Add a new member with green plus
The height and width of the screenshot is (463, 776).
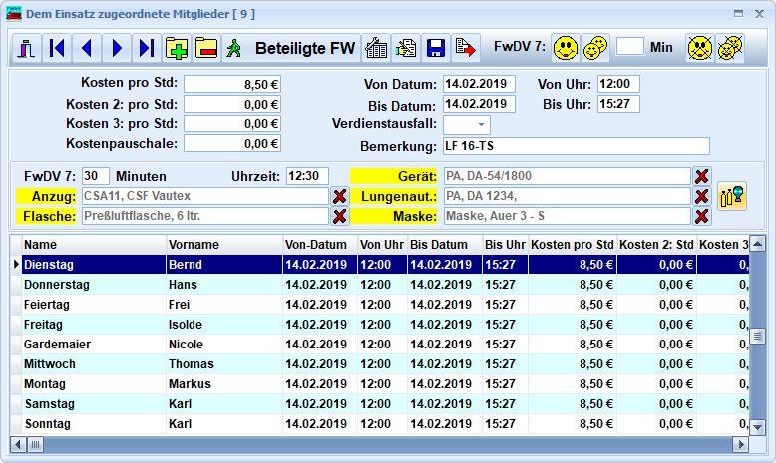click(177, 47)
